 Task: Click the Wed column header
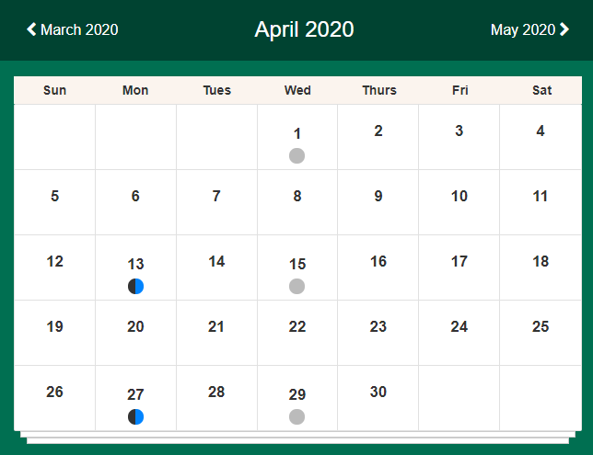297,90
